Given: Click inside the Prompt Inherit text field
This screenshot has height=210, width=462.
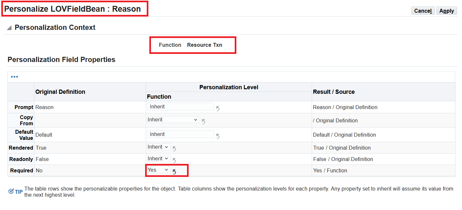Looking at the screenshot, I should tap(181, 106).
